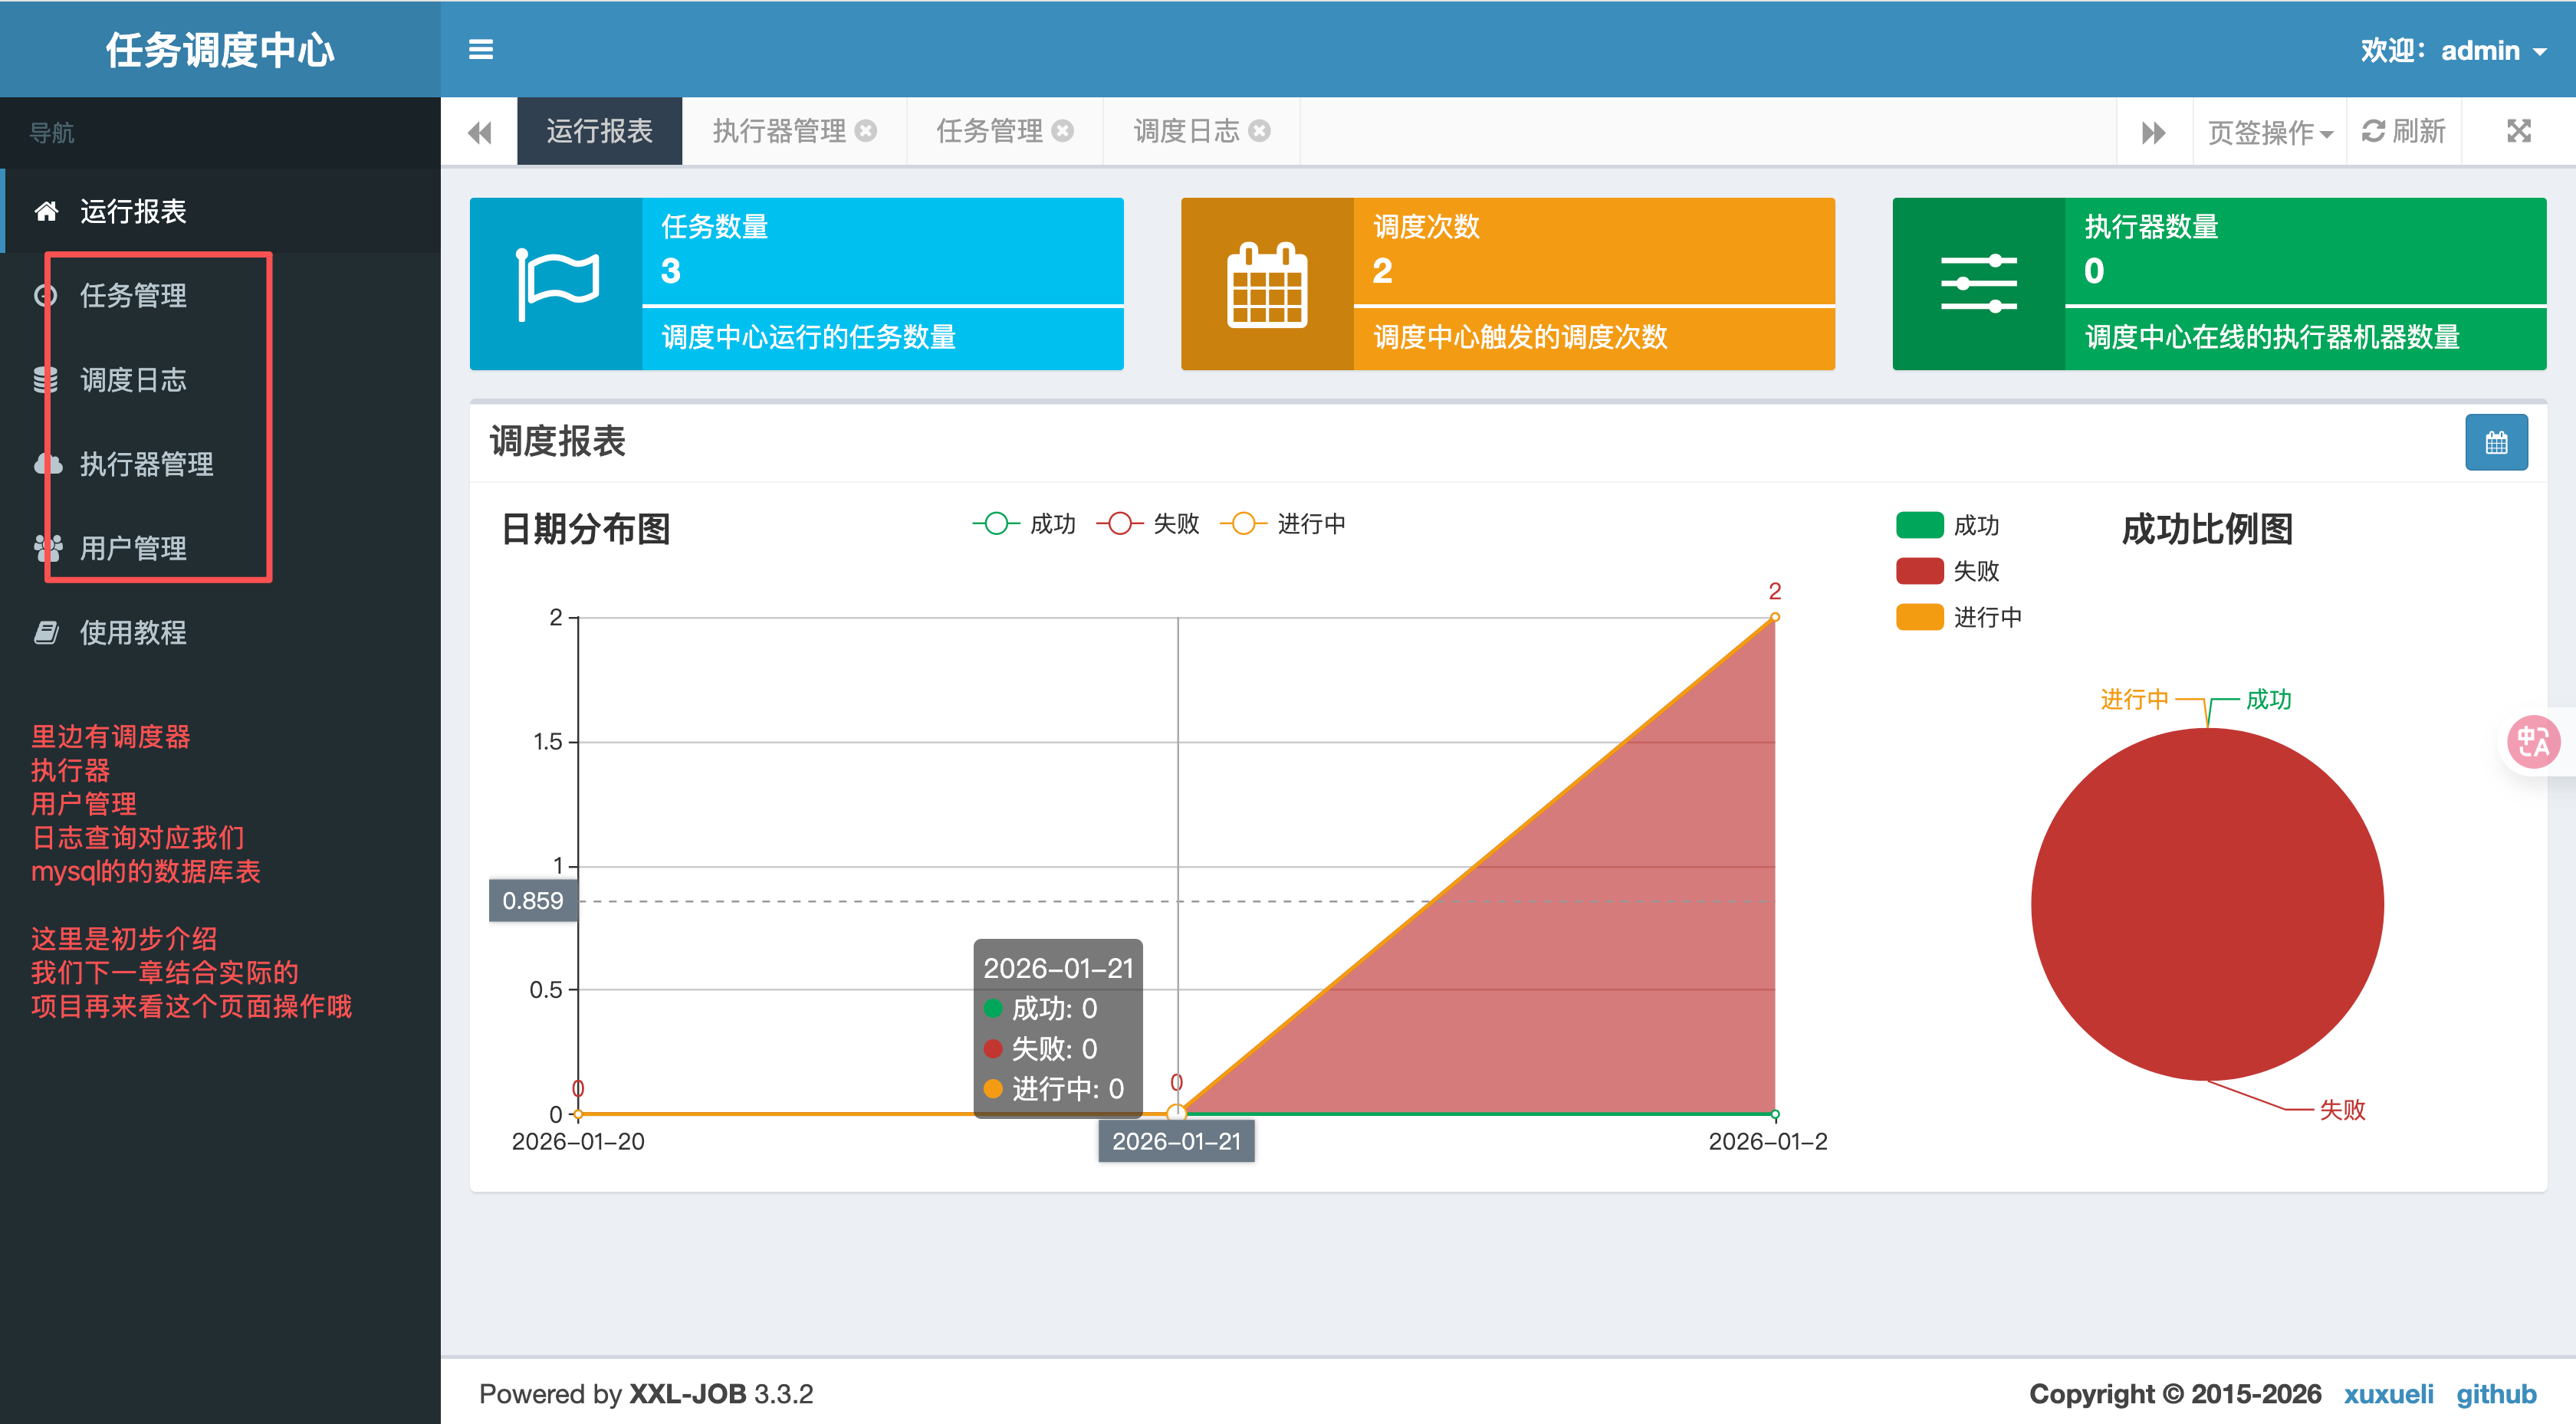Image resolution: width=2576 pixels, height=1424 pixels.
Task: Click the red pie chart slice
Action: click(x=2206, y=905)
